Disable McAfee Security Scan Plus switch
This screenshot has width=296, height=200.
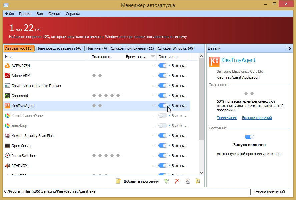[x=163, y=136]
